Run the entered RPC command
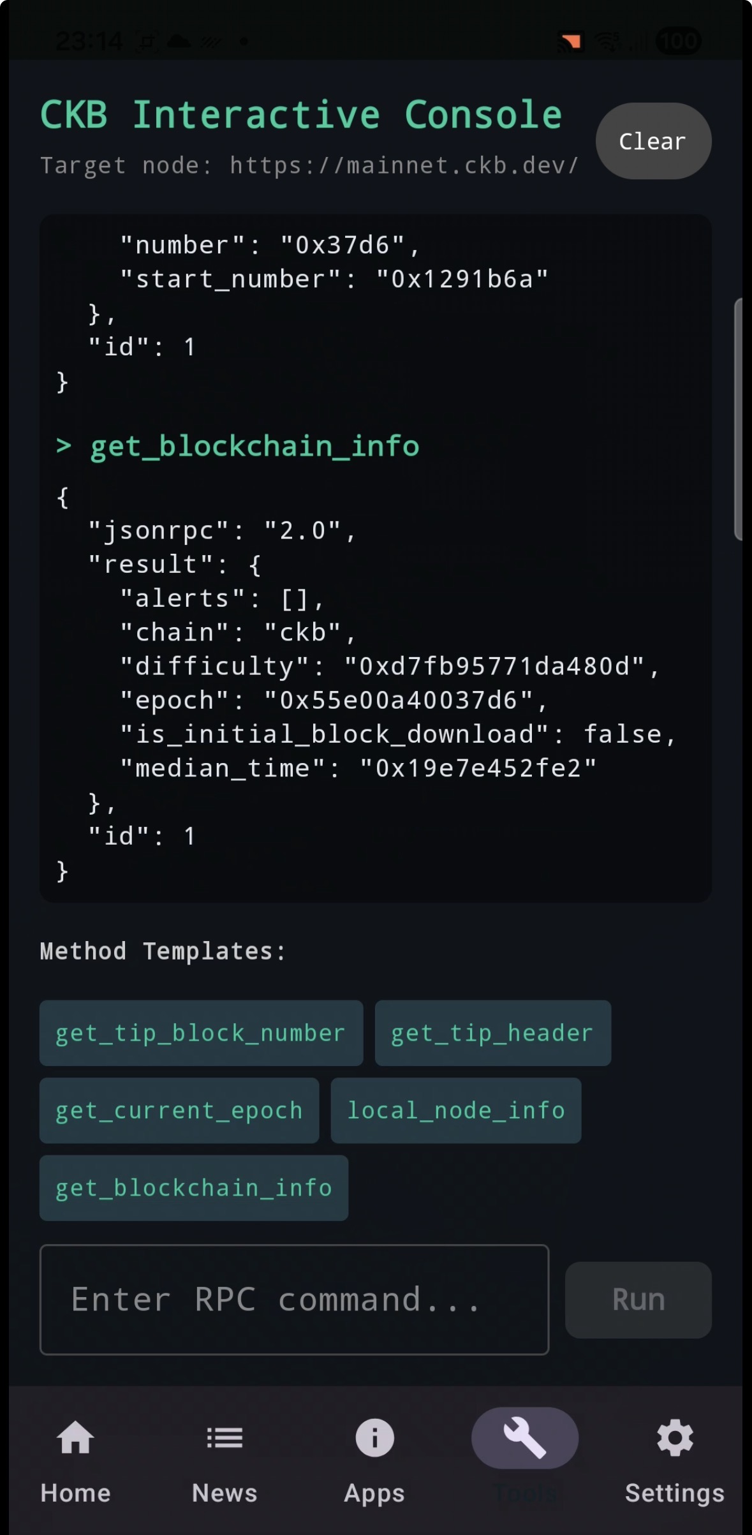This screenshot has width=752, height=1535. tap(638, 1300)
